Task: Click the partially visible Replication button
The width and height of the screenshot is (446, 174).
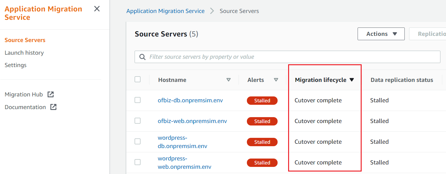Action: coord(428,34)
